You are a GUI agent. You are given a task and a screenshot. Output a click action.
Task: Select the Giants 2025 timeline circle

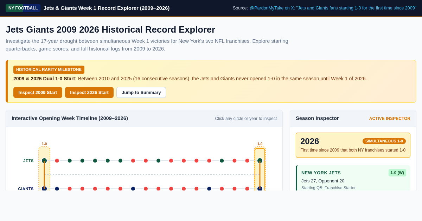coord(247,189)
